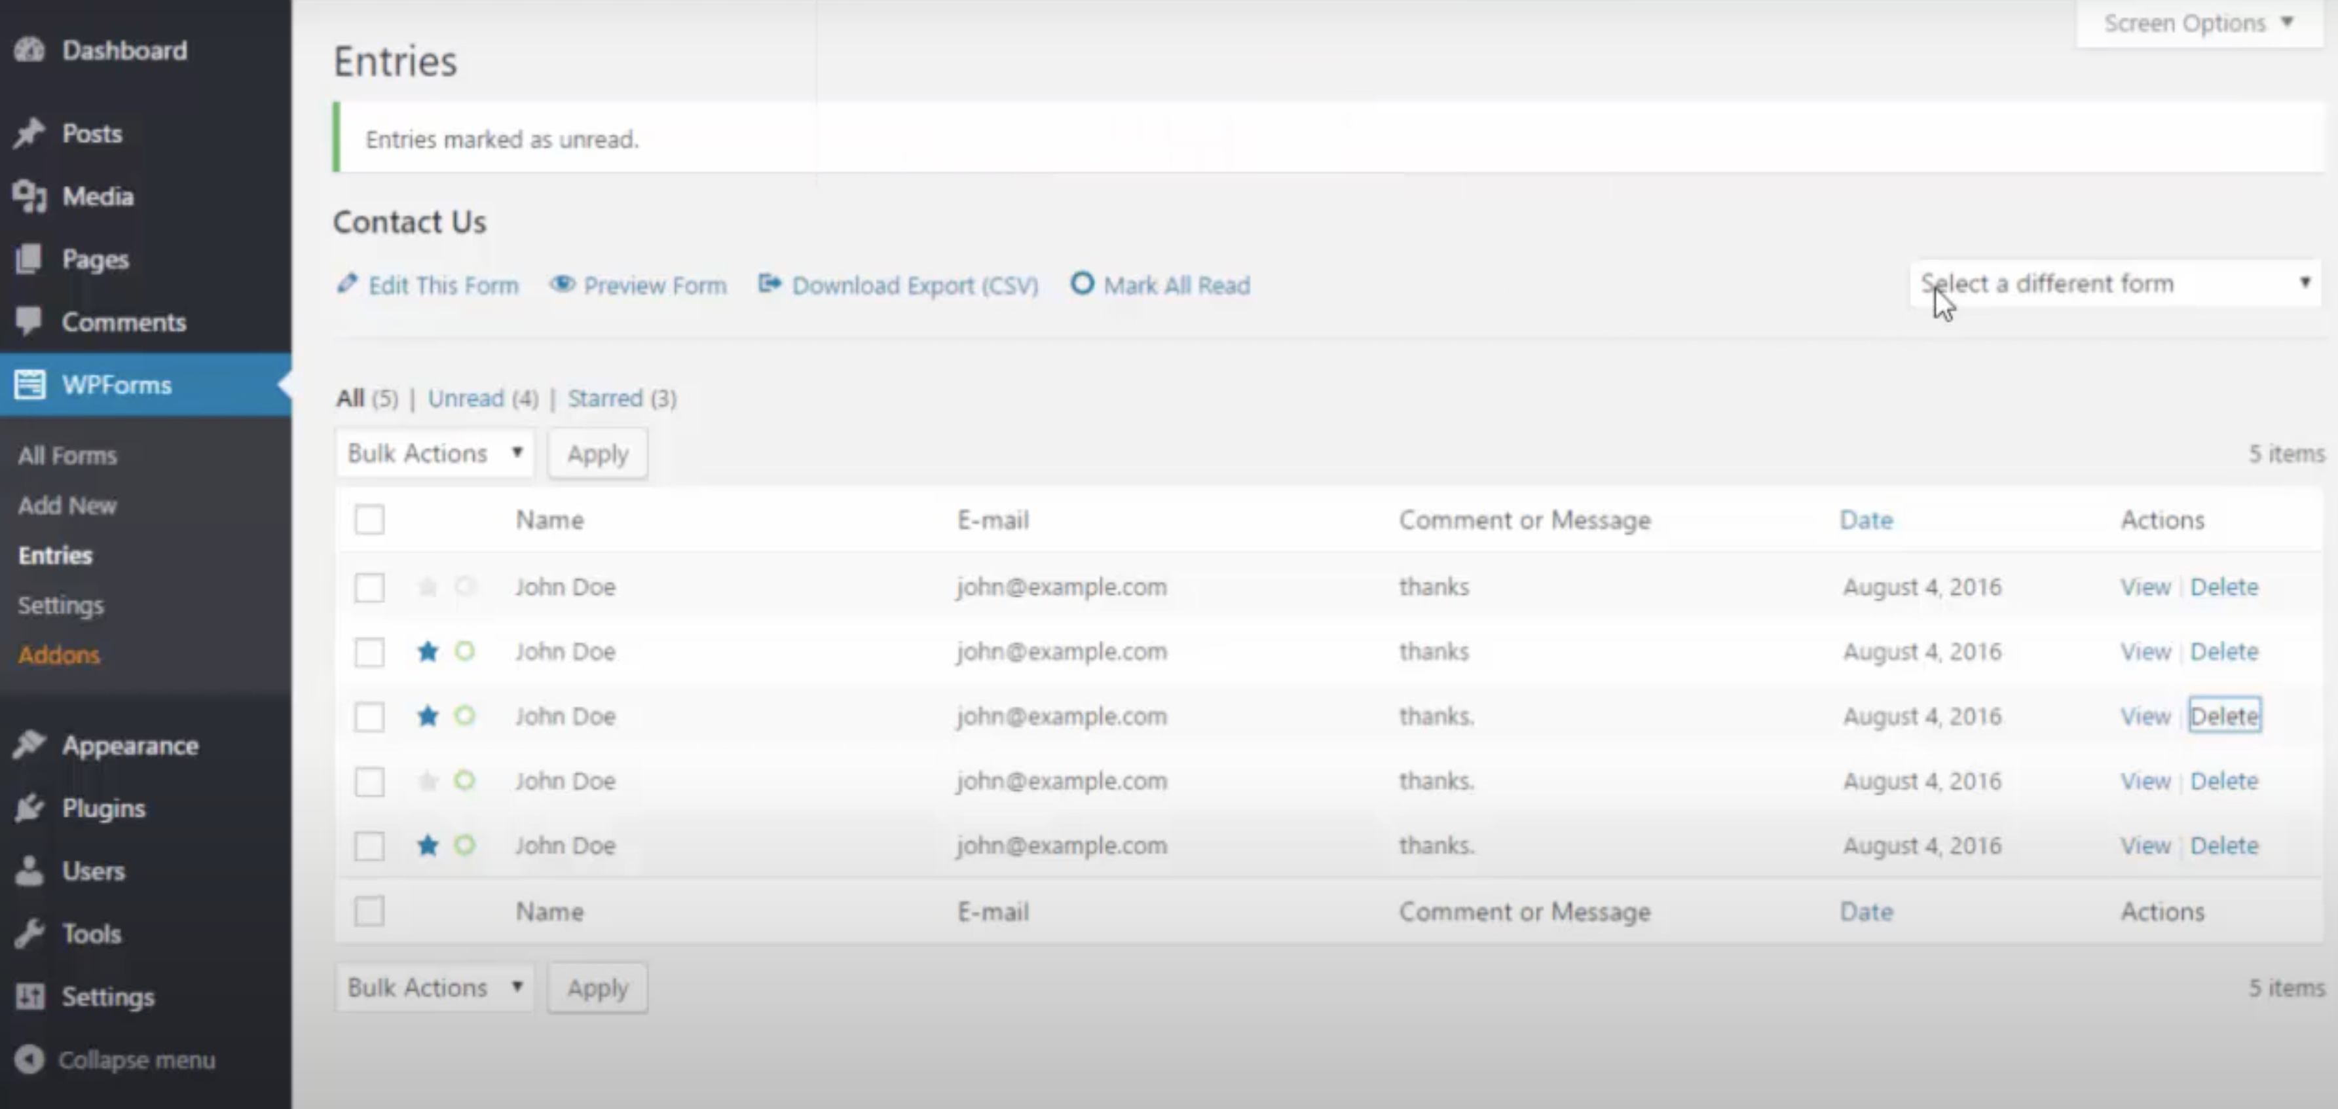Sort entries by the Date column header
Screen dimensions: 2338x1109
click(1866, 520)
